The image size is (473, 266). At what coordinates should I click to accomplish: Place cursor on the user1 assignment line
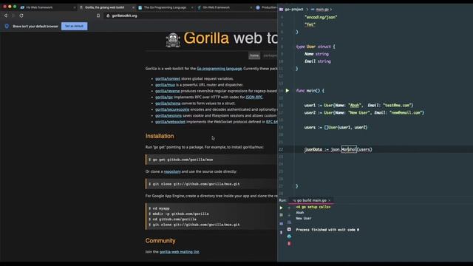click(358, 105)
